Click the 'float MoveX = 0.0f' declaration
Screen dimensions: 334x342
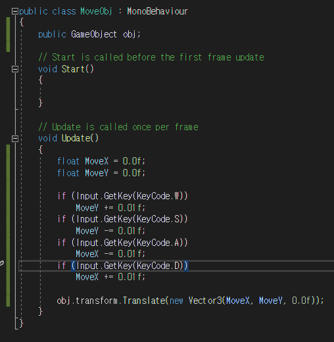click(101, 161)
